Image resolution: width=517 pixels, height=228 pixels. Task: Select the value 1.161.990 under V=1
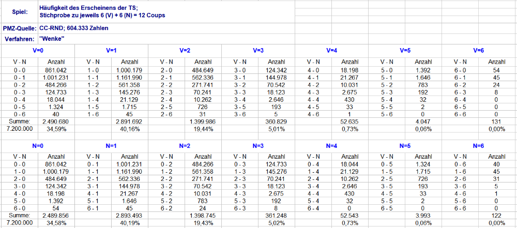(x=130, y=78)
